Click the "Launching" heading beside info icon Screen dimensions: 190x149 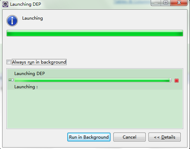33,18
